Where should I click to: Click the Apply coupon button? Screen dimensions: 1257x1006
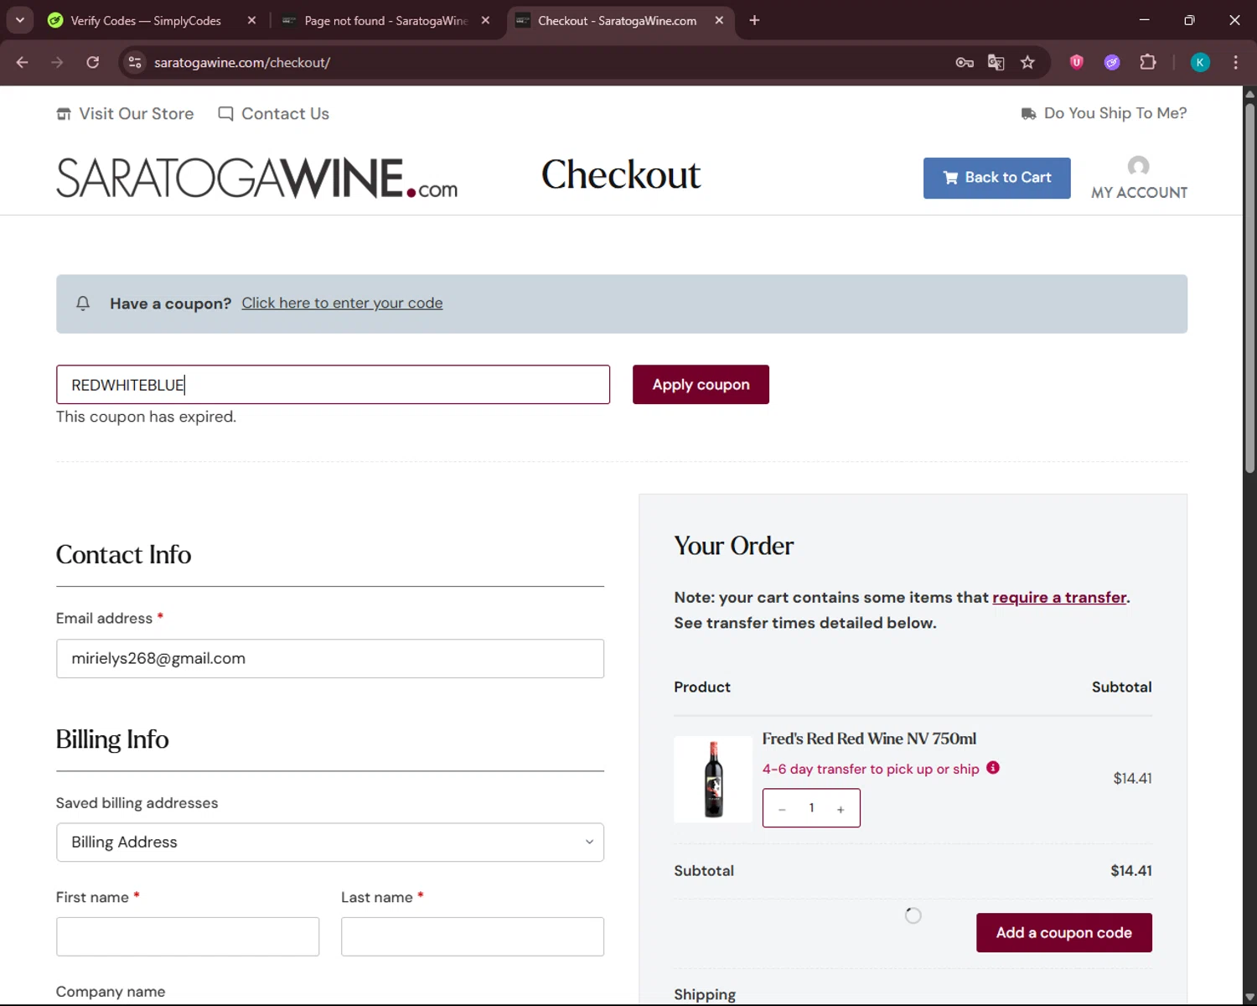point(701,385)
